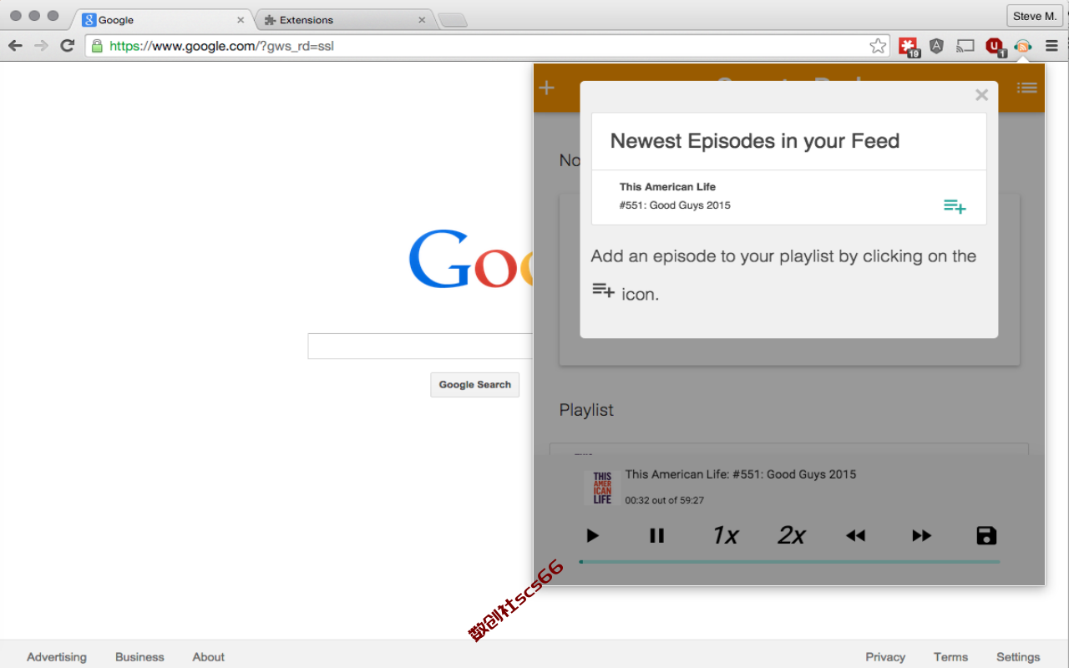Seek on the playback progress bar
Viewport: 1069px width, 668px height.
[x=789, y=562]
